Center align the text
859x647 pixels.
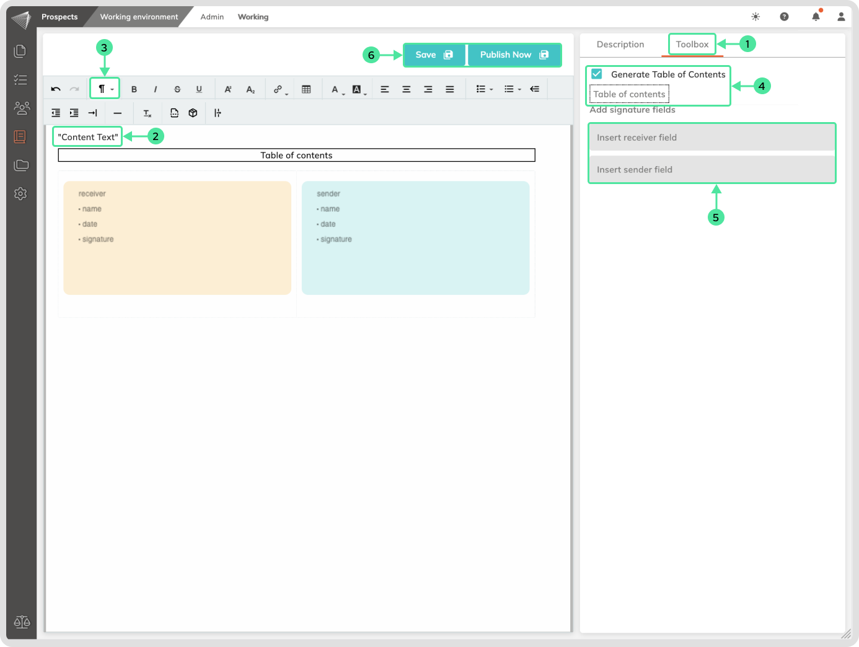[x=407, y=89]
